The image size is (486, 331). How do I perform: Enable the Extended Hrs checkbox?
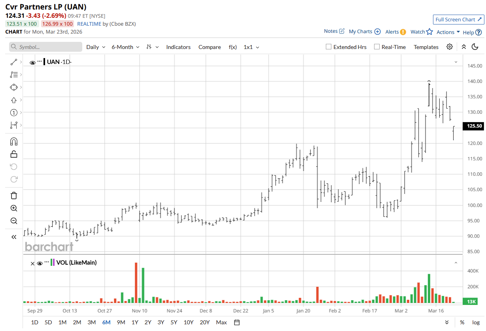point(329,47)
